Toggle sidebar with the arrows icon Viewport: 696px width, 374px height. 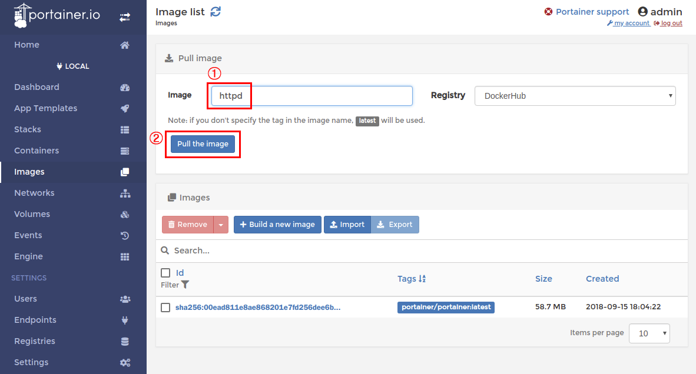coord(125,17)
